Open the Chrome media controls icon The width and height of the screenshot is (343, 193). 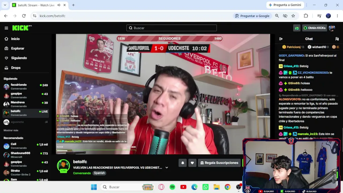[x=319, y=16]
